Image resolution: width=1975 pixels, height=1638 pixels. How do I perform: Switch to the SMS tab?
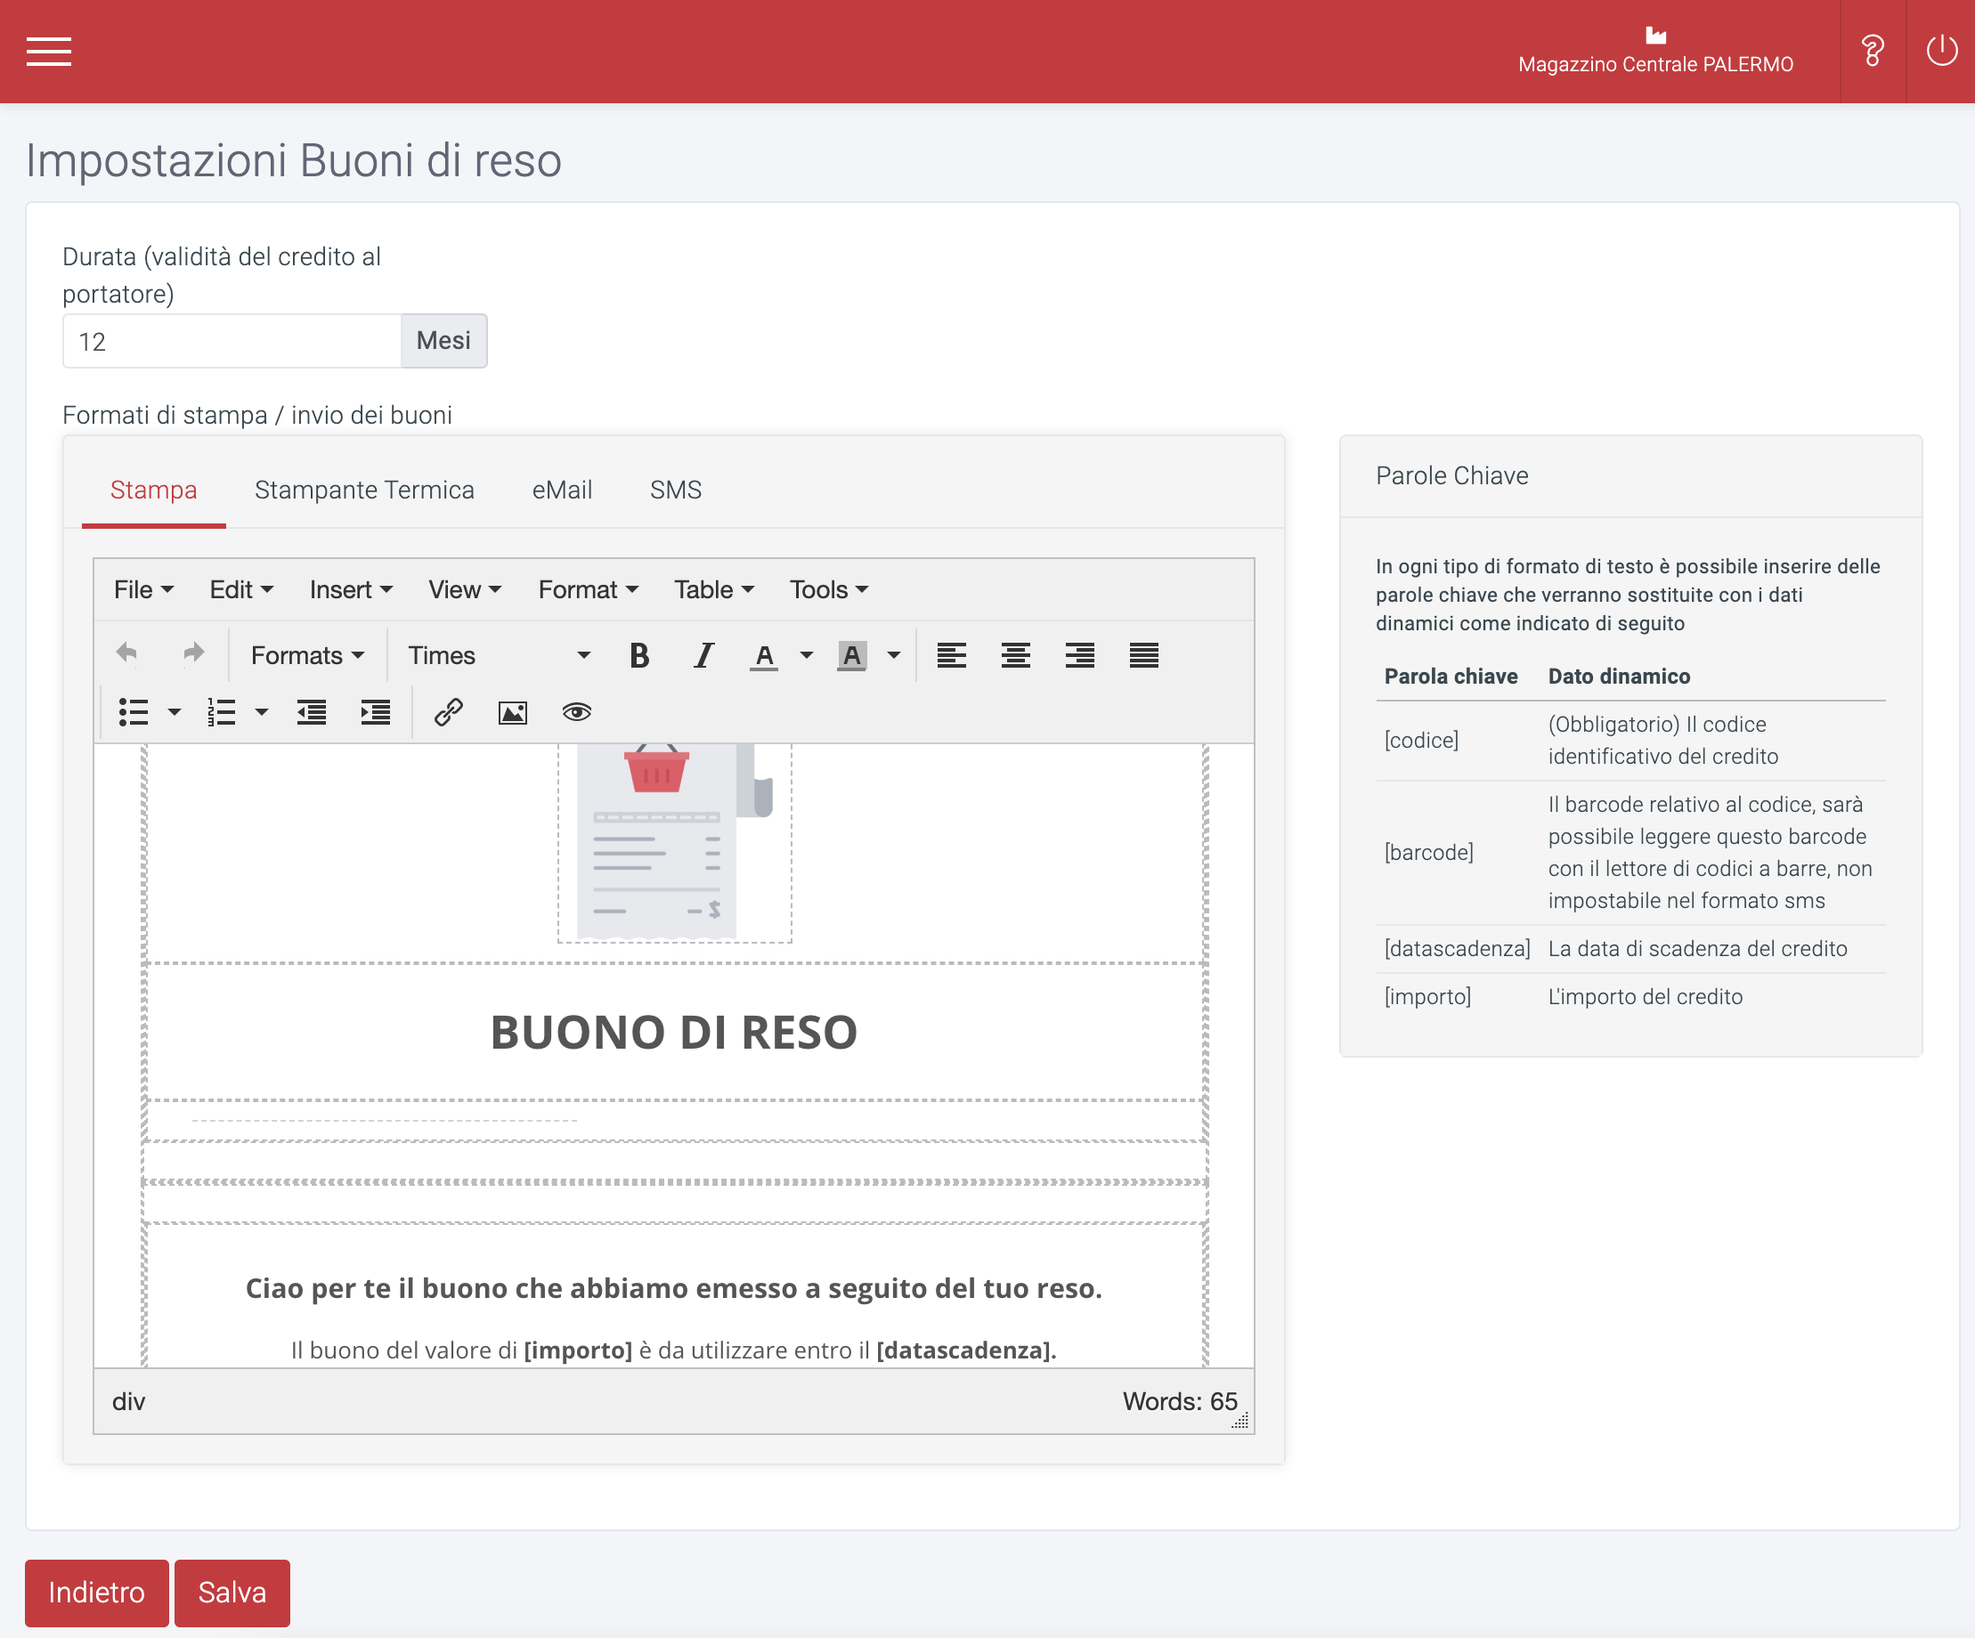(672, 487)
